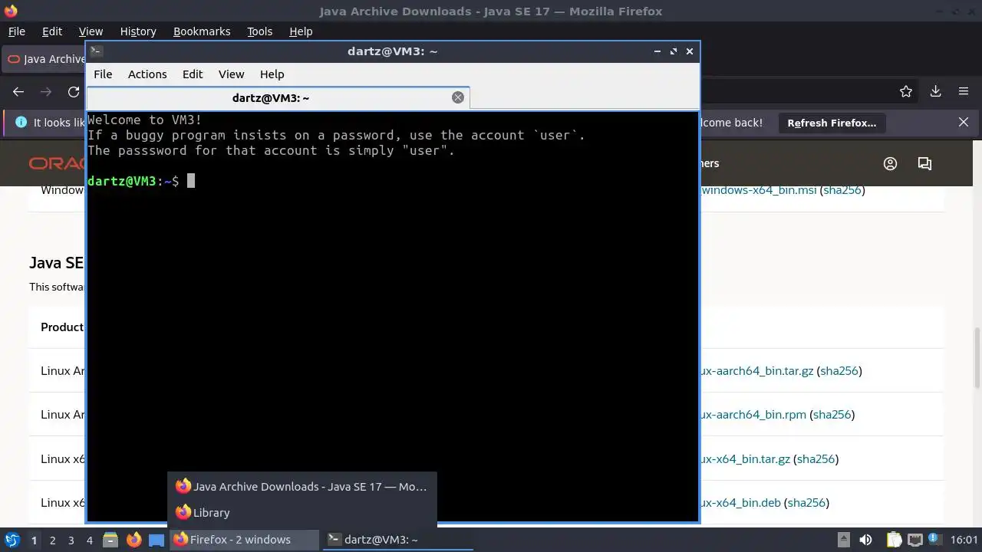Open the terminal View menu
The width and height of the screenshot is (982, 552).
231,74
